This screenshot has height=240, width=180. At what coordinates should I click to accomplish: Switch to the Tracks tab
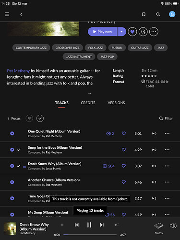coord(62,103)
